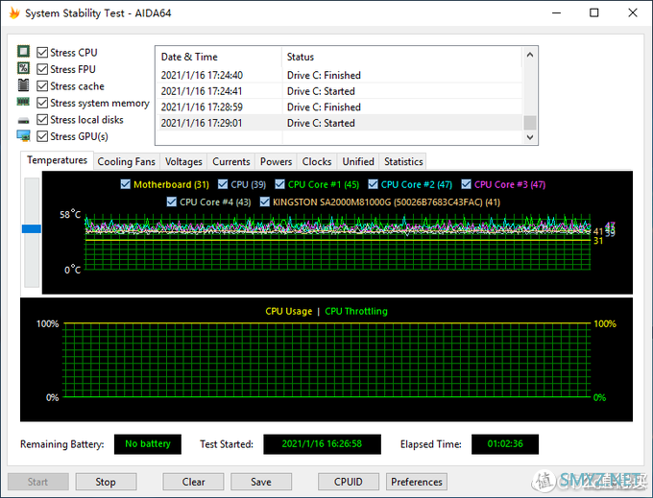Hide the Motherboard temperature graph line

point(126,184)
